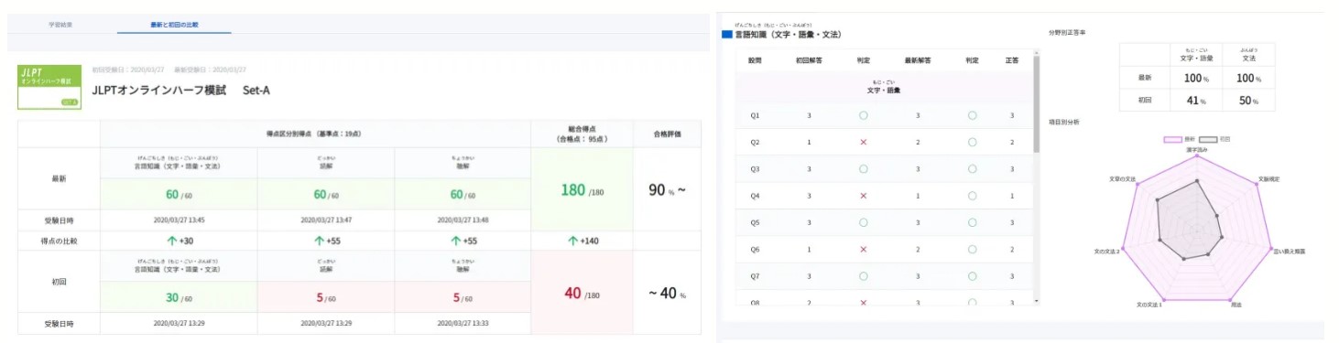1339x343 pixels.
Task: Click the scroll-down arrow of question table
Action: tap(1036, 300)
